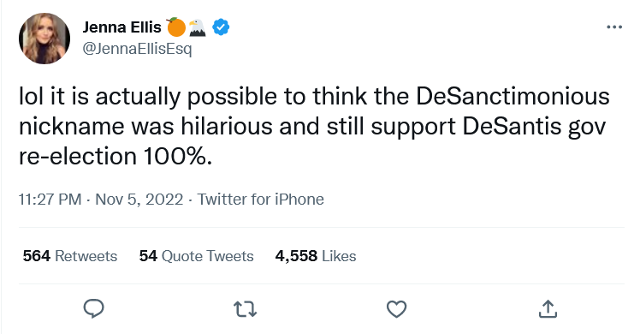The image size is (640, 334).
Task: Click the 11:27 PM timestamp
Action: coord(50,200)
